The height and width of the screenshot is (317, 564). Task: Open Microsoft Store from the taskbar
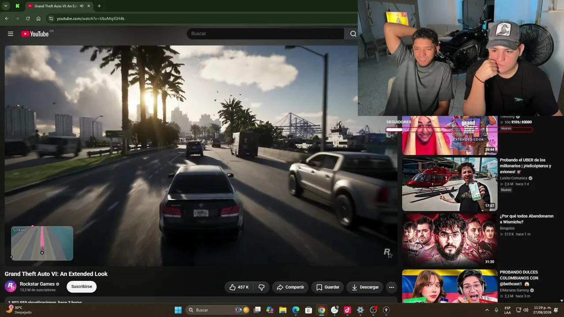pyautogui.click(x=309, y=310)
